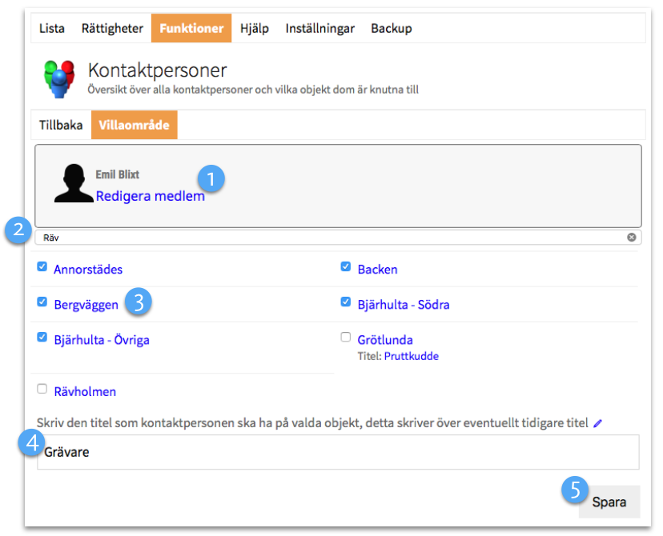Click the Kontaktpersoner people icon
Screen dimensions: 663x536
point(58,78)
